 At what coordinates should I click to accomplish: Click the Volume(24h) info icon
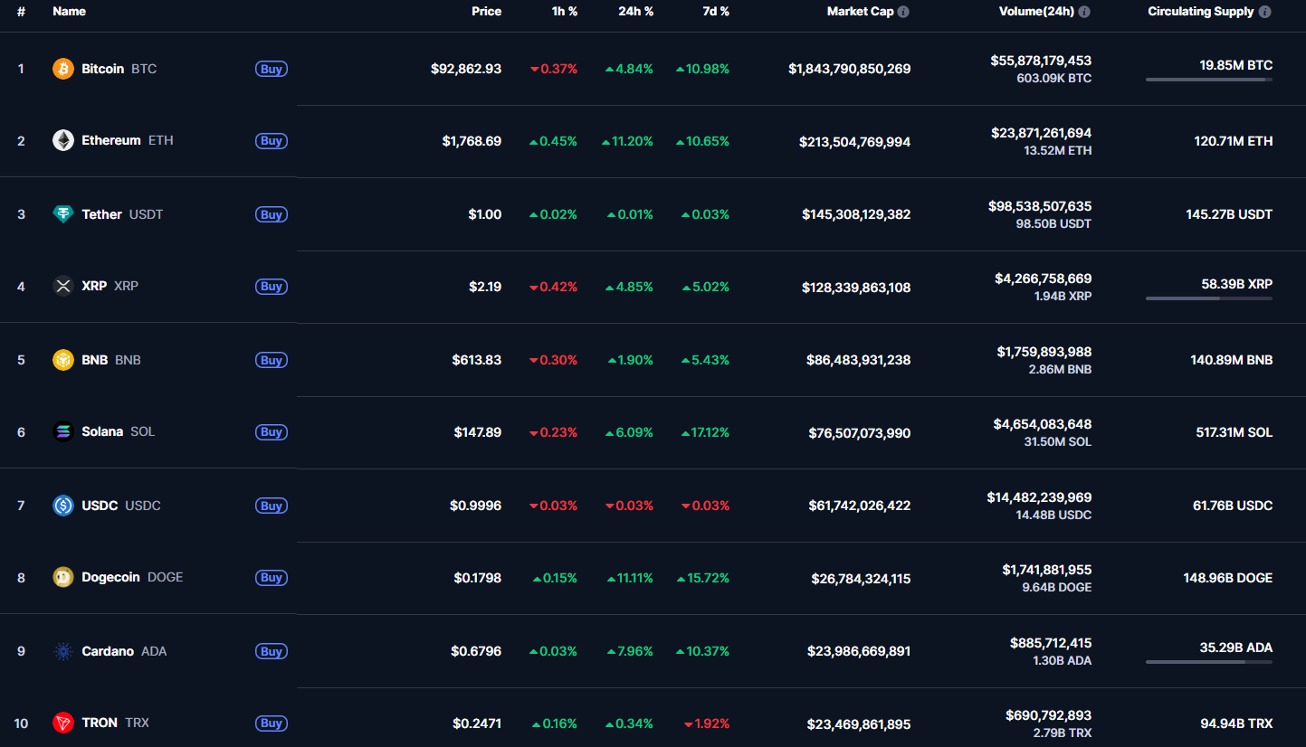[1084, 12]
